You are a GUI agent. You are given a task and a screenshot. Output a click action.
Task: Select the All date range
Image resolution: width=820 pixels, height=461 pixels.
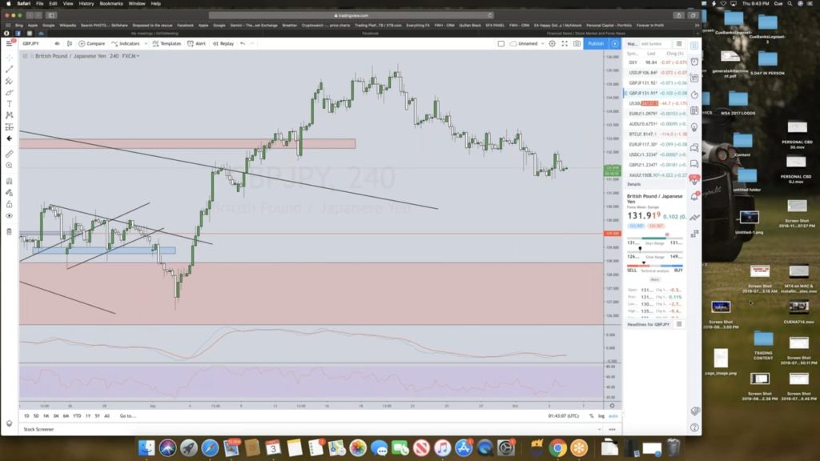tap(107, 416)
